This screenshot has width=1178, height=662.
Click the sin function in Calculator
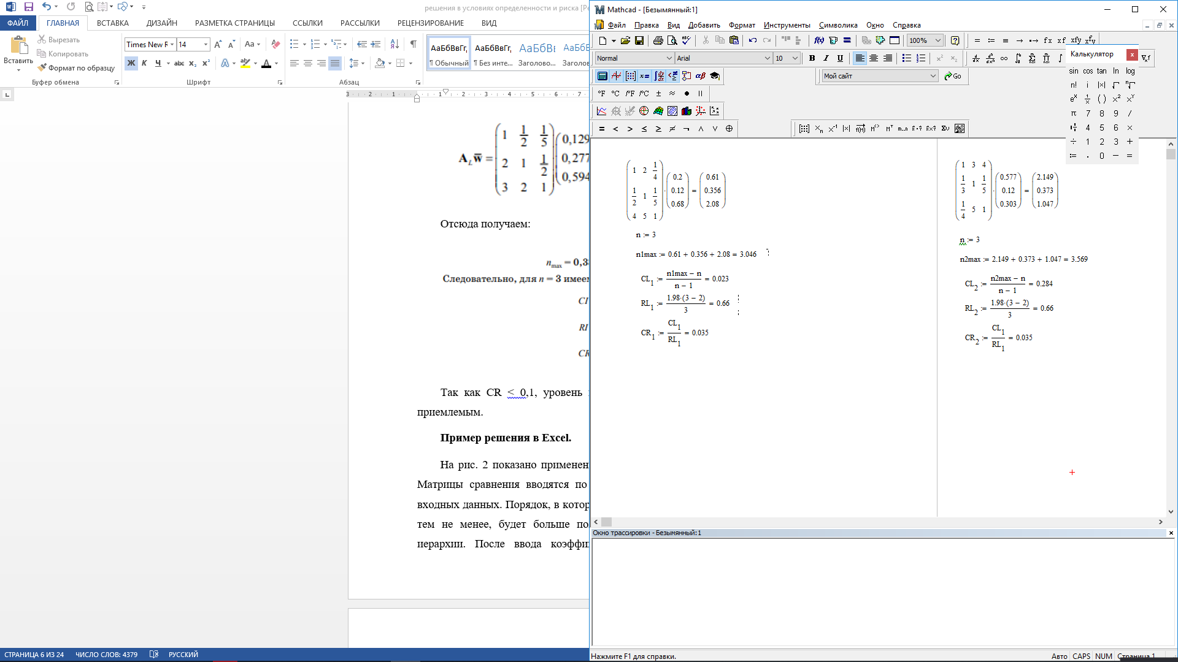[x=1073, y=71]
